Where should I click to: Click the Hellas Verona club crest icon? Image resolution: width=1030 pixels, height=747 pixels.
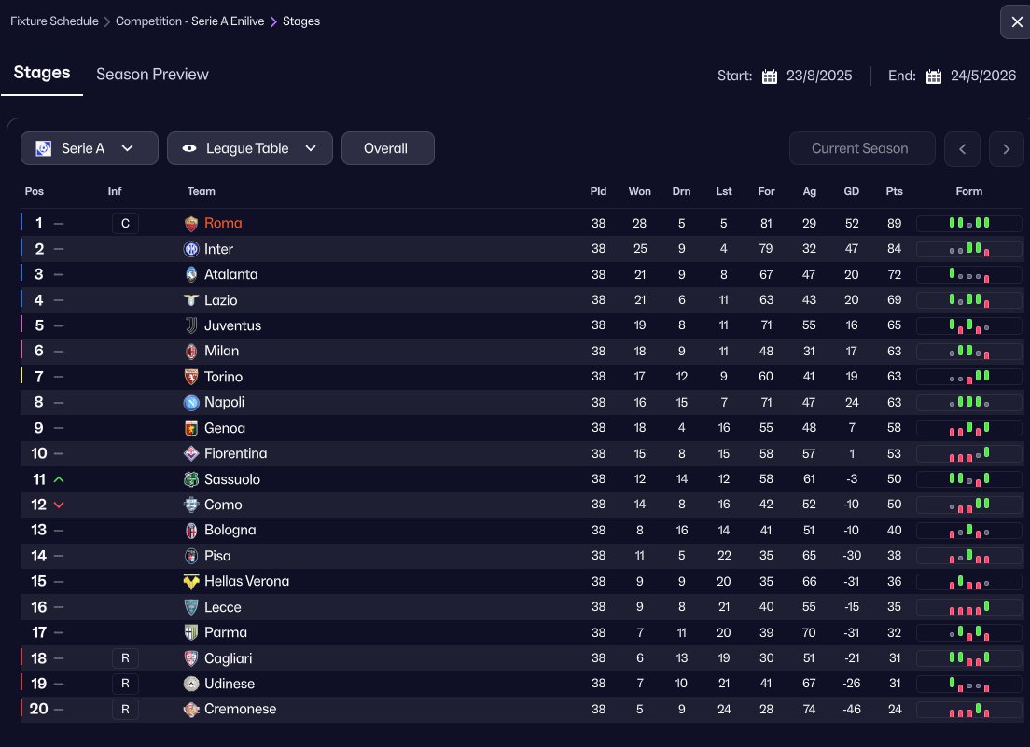191,581
